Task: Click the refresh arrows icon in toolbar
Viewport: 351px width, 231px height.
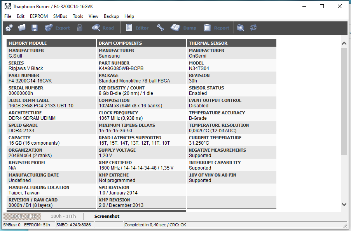Action: pos(253,28)
